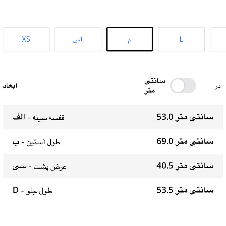
Task: Toggle the centimeter unit switch
Action: coord(183,86)
